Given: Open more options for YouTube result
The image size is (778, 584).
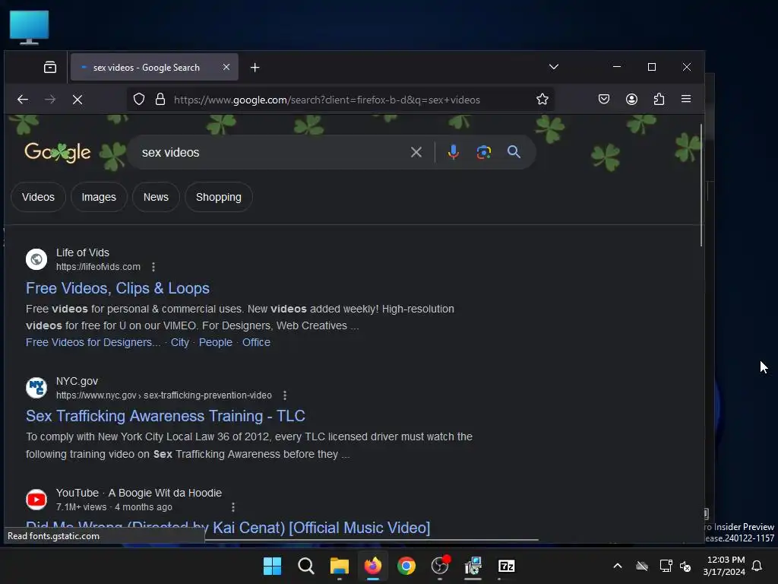Looking at the screenshot, I should pyautogui.click(x=232, y=507).
